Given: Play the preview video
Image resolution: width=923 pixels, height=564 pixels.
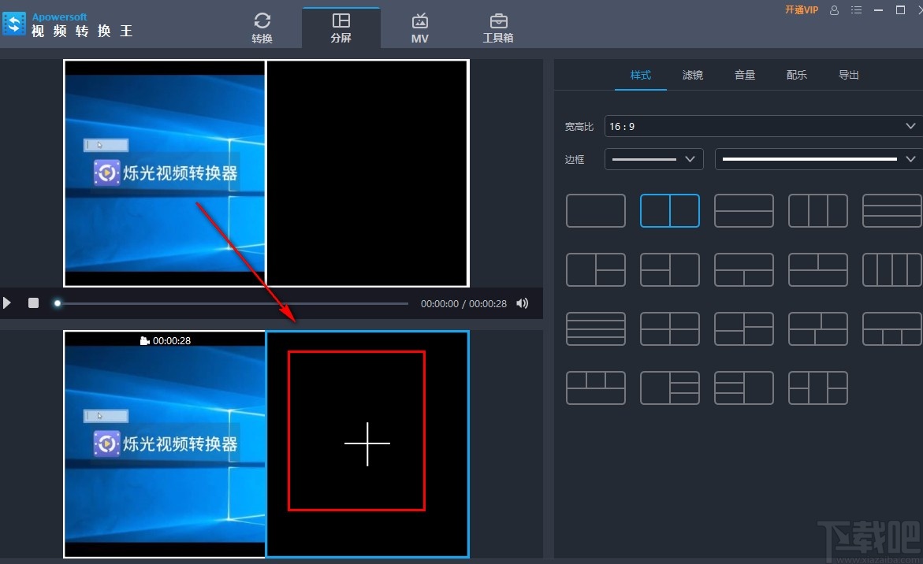Looking at the screenshot, I should tap(7, 302).
